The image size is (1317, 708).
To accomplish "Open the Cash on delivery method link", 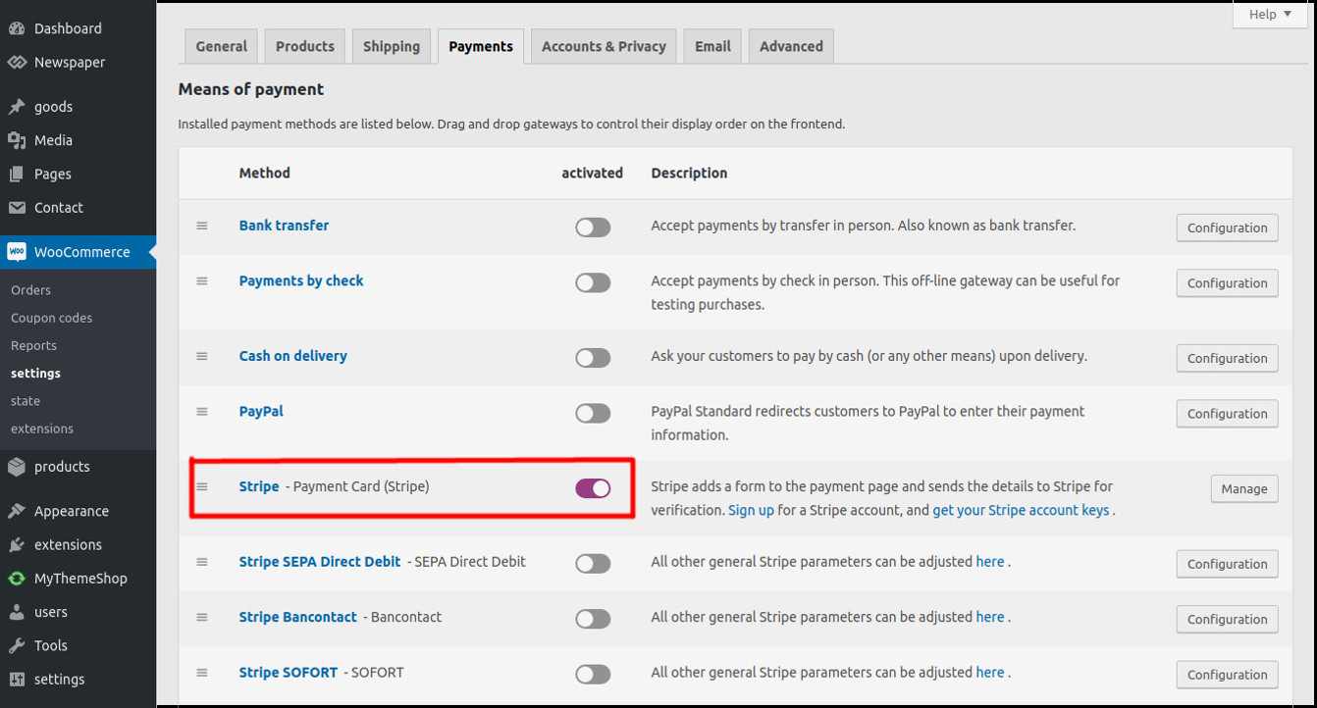I will pos(293,356).
